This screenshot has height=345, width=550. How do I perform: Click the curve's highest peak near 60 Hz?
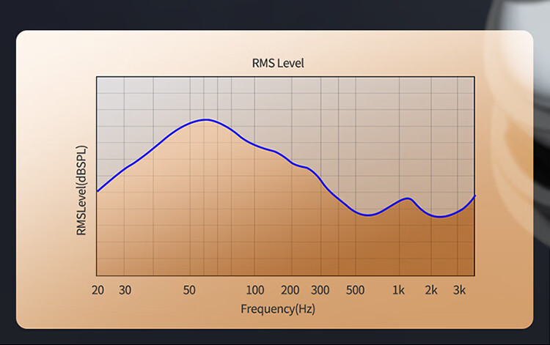tap(206, 120)
